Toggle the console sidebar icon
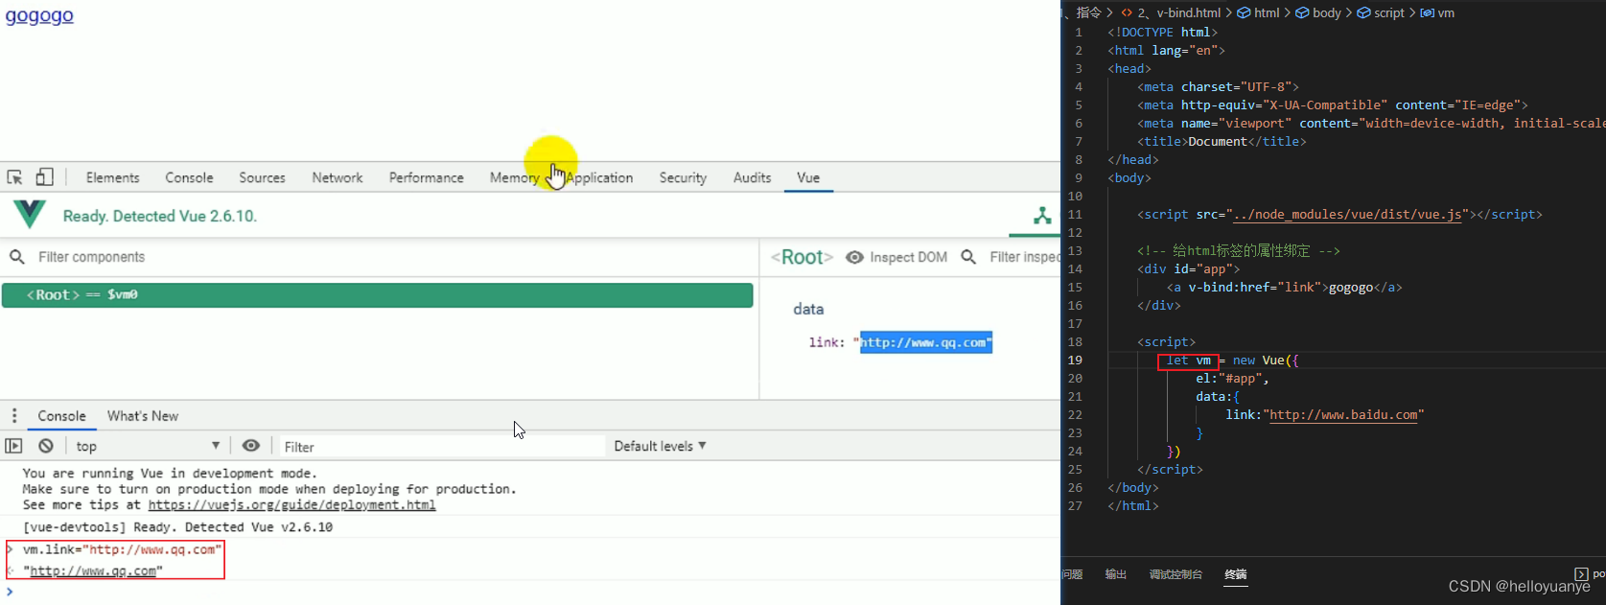Screen dimensions: 1606x605 click(x=13, y=446)
